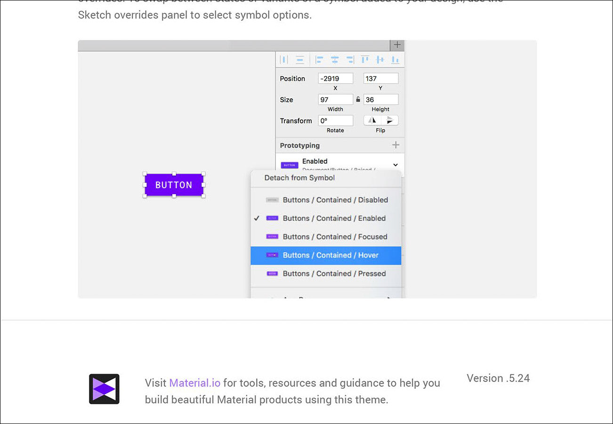613x424 pixels.
Task: Click the Material theme logo icon
Action: tap(104, 389)
